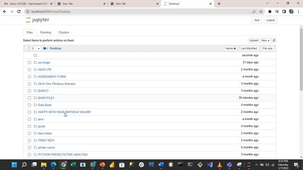Check the box for ADOC PR folder
303x170 pixels.
(29, 69)
